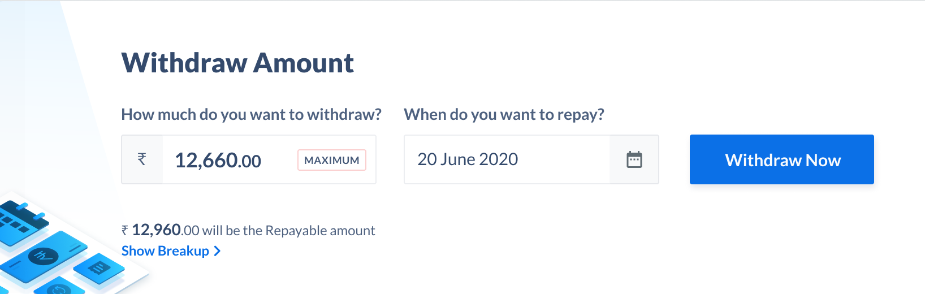Click the small rupee sign before 12,960.00
This screenshot has width=925, height=294.
coord(125,231)
